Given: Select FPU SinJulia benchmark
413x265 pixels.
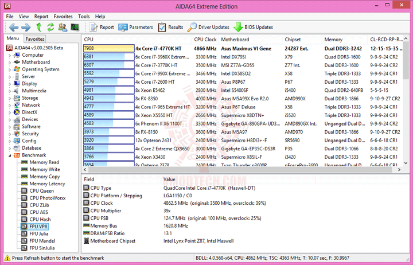Looking at the screenshot, I should pos(42,248).
